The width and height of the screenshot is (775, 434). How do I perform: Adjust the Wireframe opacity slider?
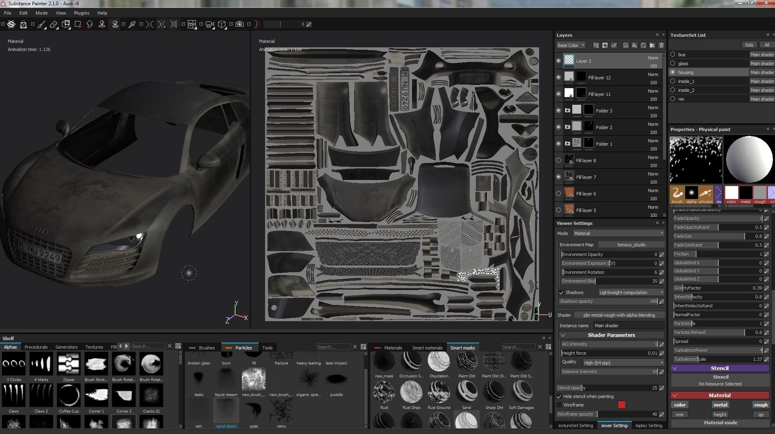pyautogui.click(x=607, y=414)
